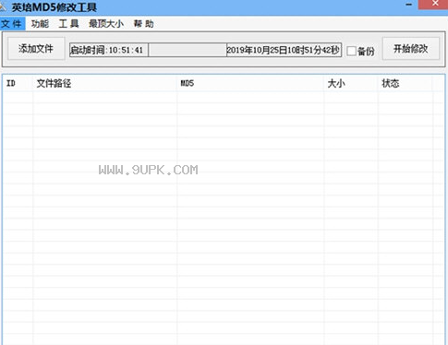Click the 2019年10月25日 date-time field
This screenshot has width=448, height=345.
tap(284, 50)
